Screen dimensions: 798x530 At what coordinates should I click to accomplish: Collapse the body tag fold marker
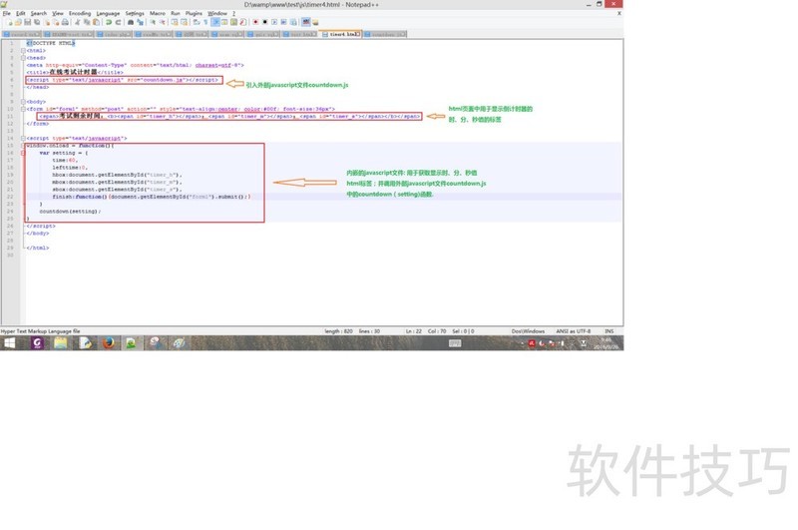(23, 102)
